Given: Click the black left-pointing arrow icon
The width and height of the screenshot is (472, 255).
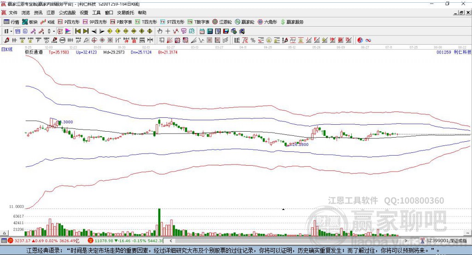Looking at the screenshot, I should 94,31.
